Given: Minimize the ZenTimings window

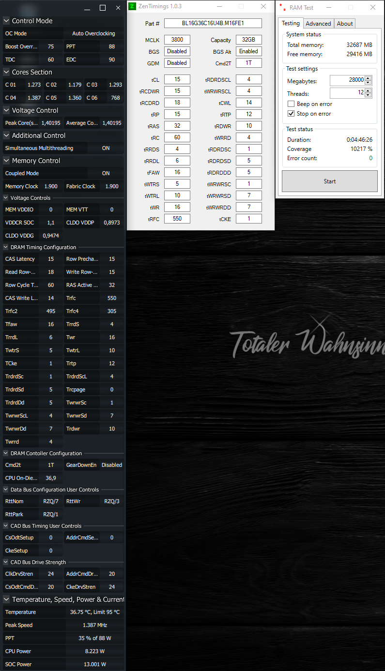Looking at the screenshot, I should (x=219, y=6).
